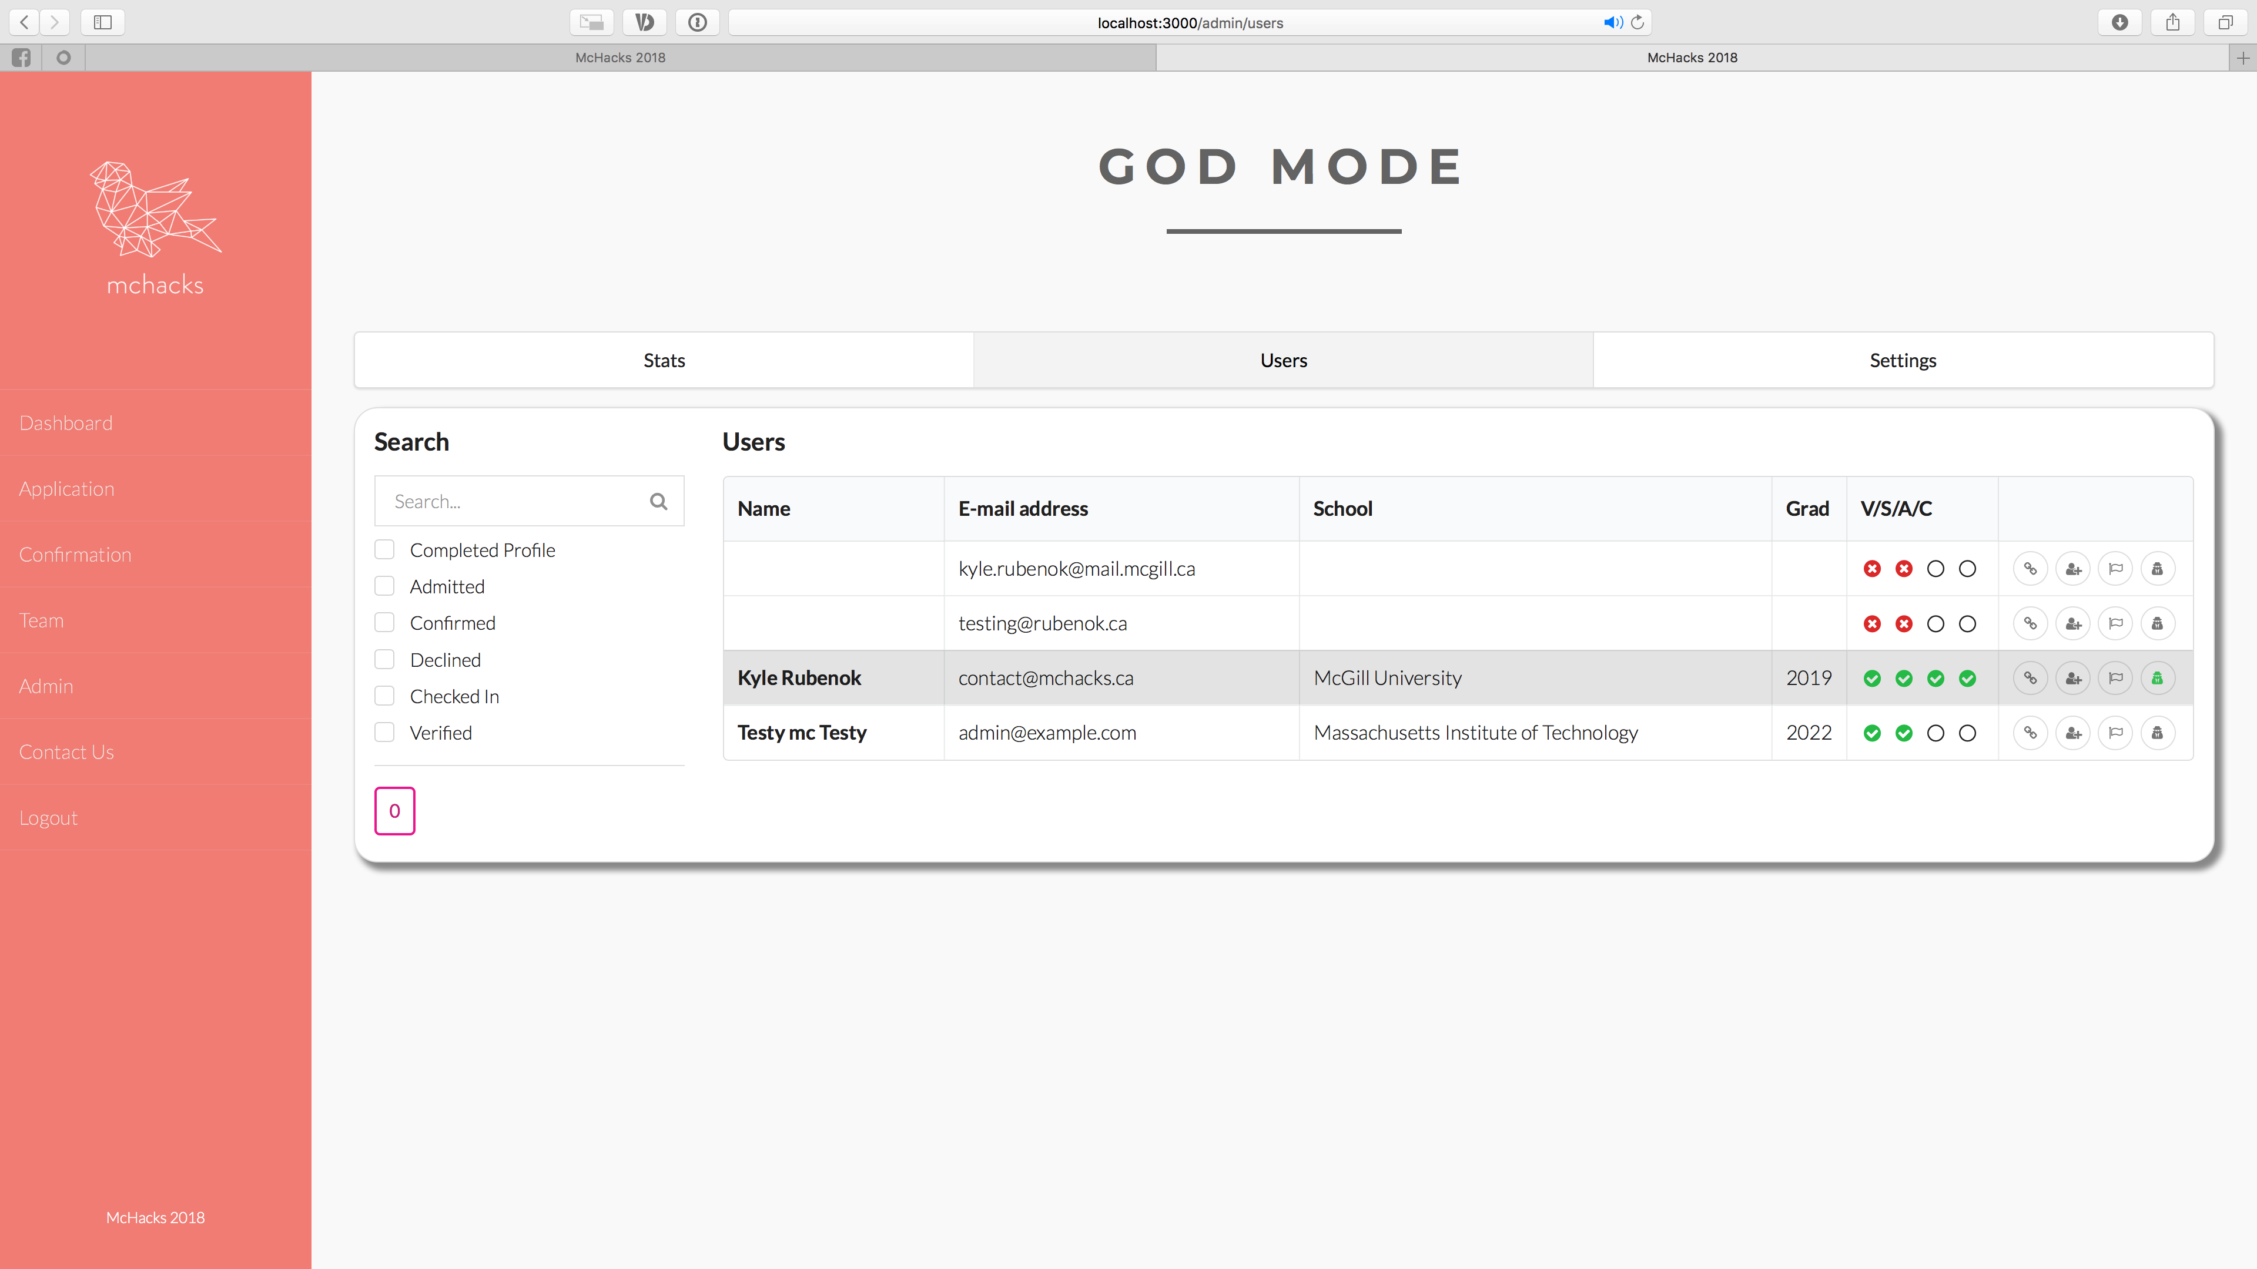This screenshot has width=2257, height=1269.
Task: Click spy icon in Testy mc Testy row
Action: click(x=2157, y=733)
